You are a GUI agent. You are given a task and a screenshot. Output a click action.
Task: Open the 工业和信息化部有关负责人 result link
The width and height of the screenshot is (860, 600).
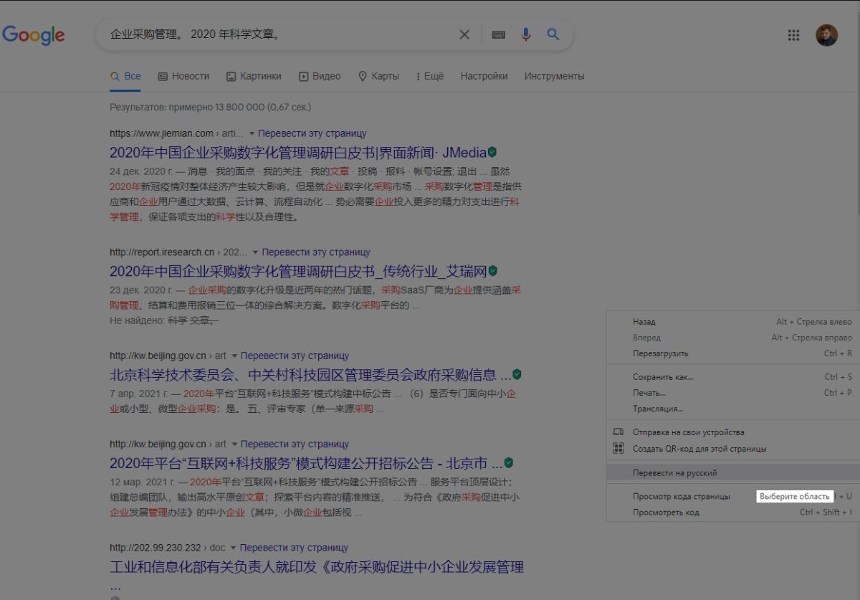[x=317, y=567]
